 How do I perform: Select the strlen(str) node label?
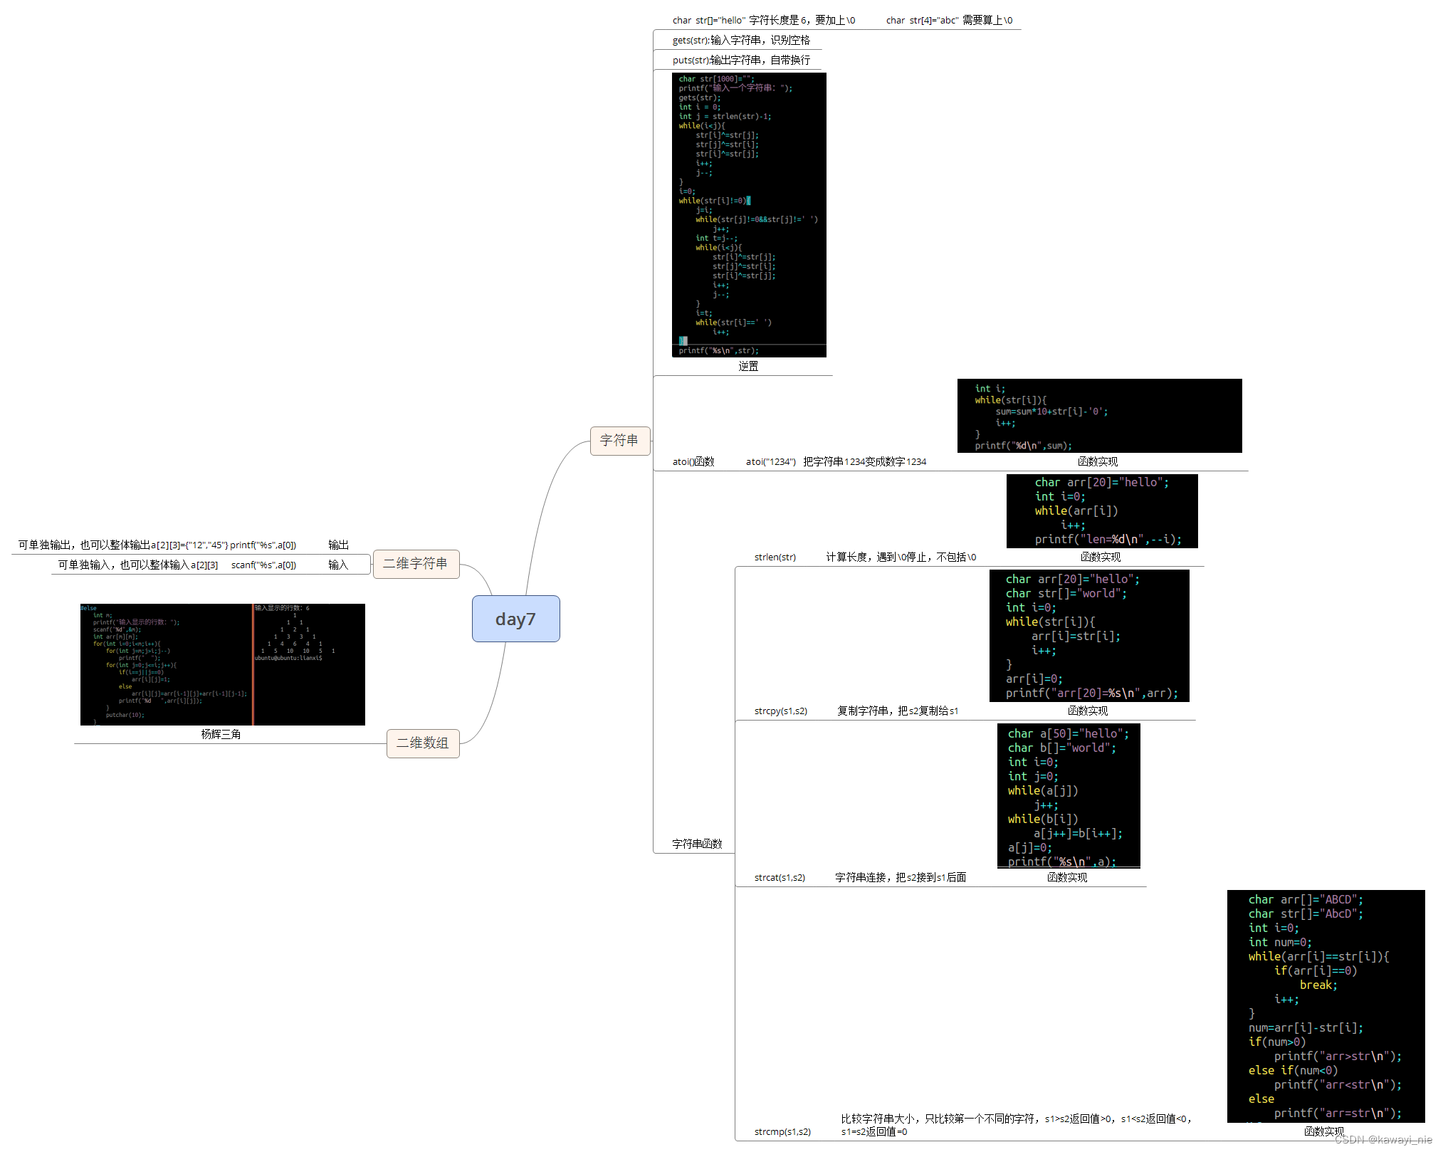click(775, 557)
